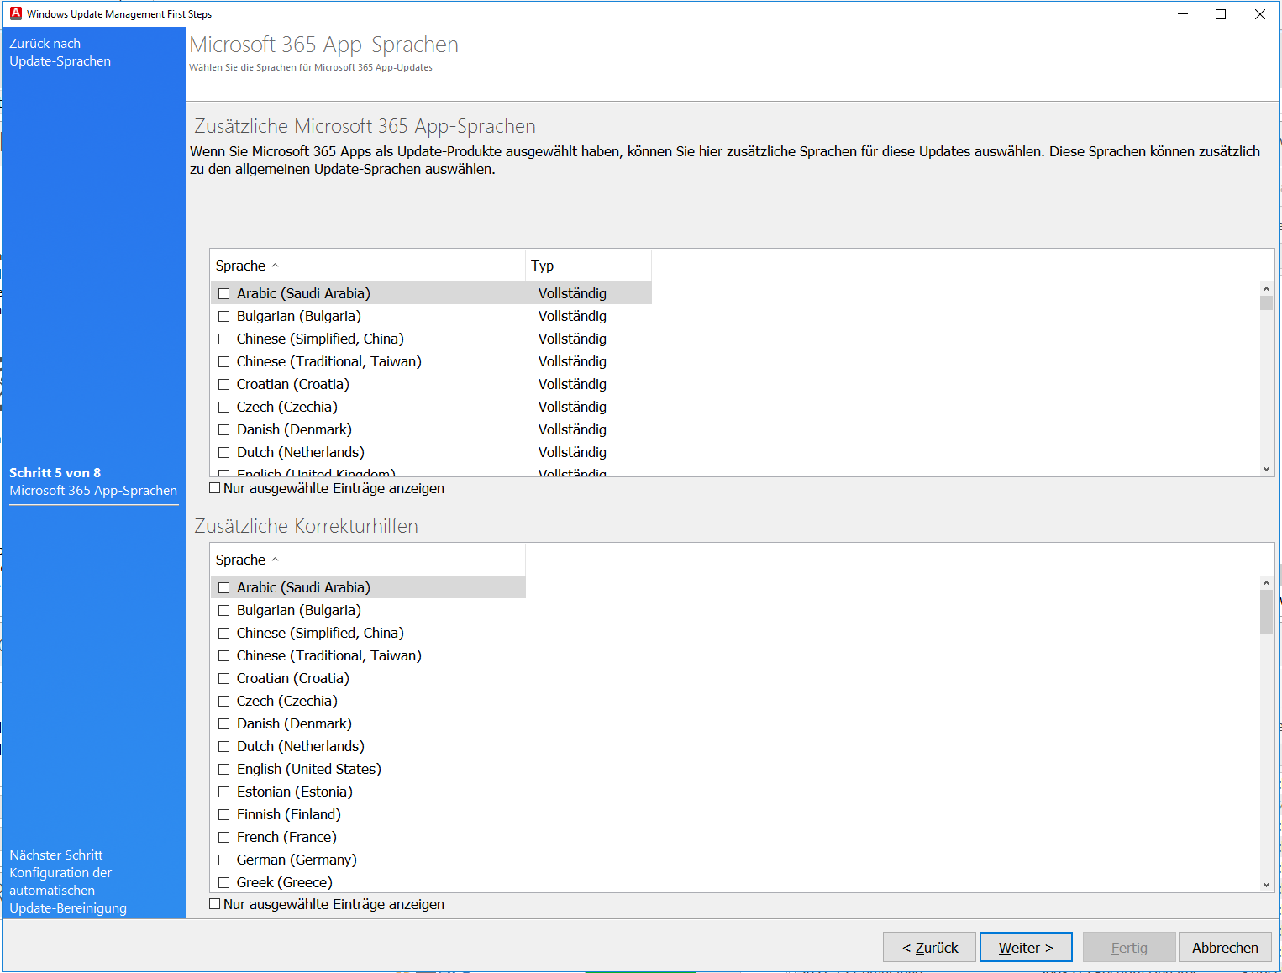Cancel the wizard with Abbrechen
The height and width of the screenshot is (973, 1282).
click(1225, 947)
